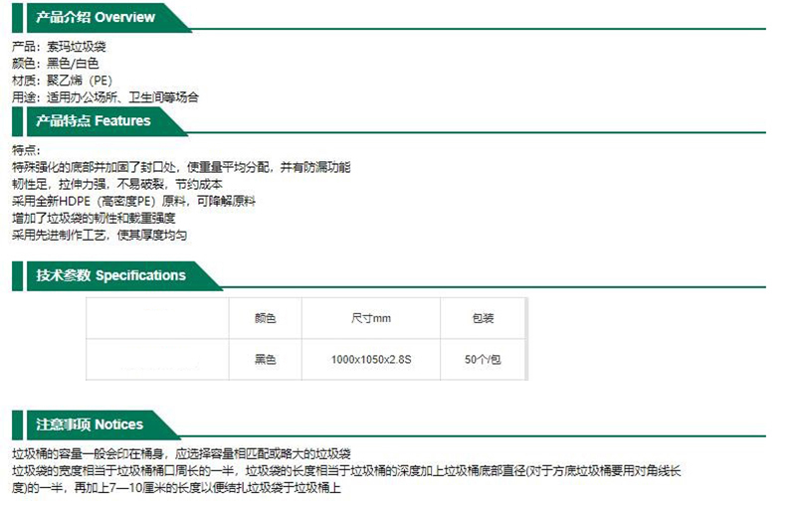The height and width of the screenshot is (511, 796).
Task: Open the 注意事项 Notices section header
Action: point(90,425)
